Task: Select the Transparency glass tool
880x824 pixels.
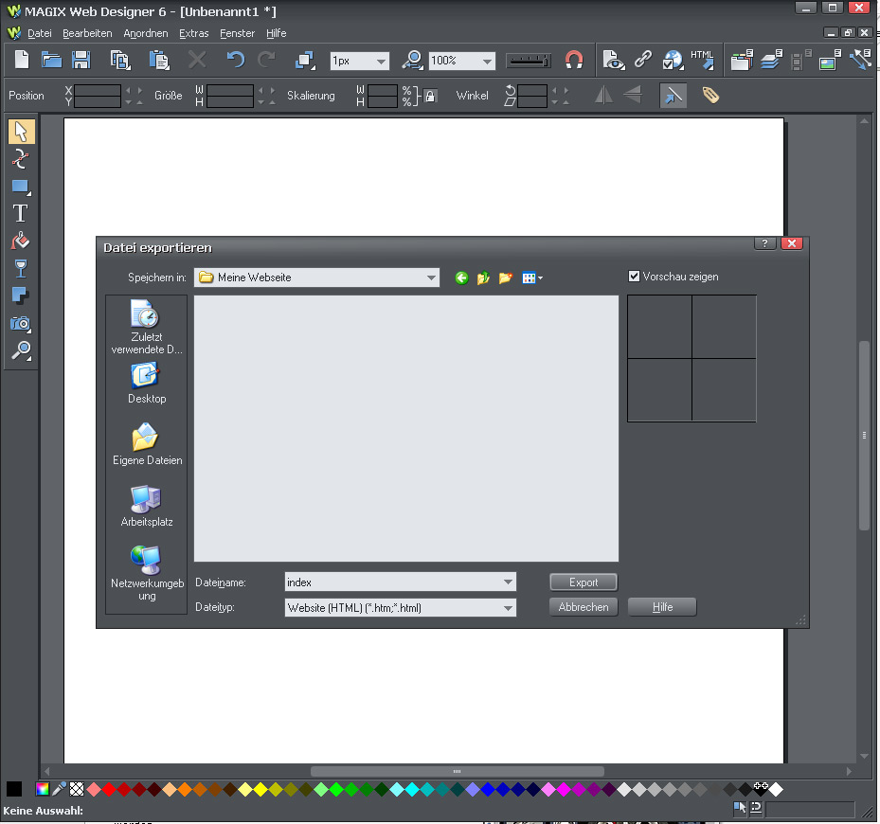Action: tap(21, 269)
